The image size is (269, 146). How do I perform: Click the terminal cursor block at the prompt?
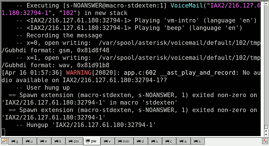click(x=3, y=132)
